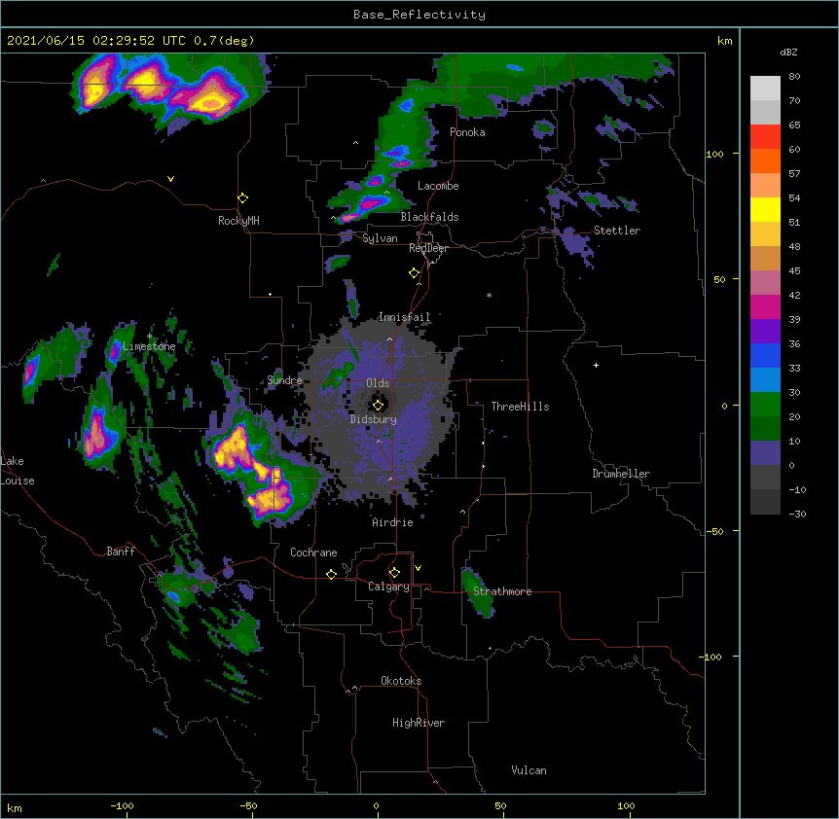Image resolution: width=839 pixels, height=819 pixels.
Task: Select the slate purple 10-0 dBZ swatch
Action: [x=765, y=453]
